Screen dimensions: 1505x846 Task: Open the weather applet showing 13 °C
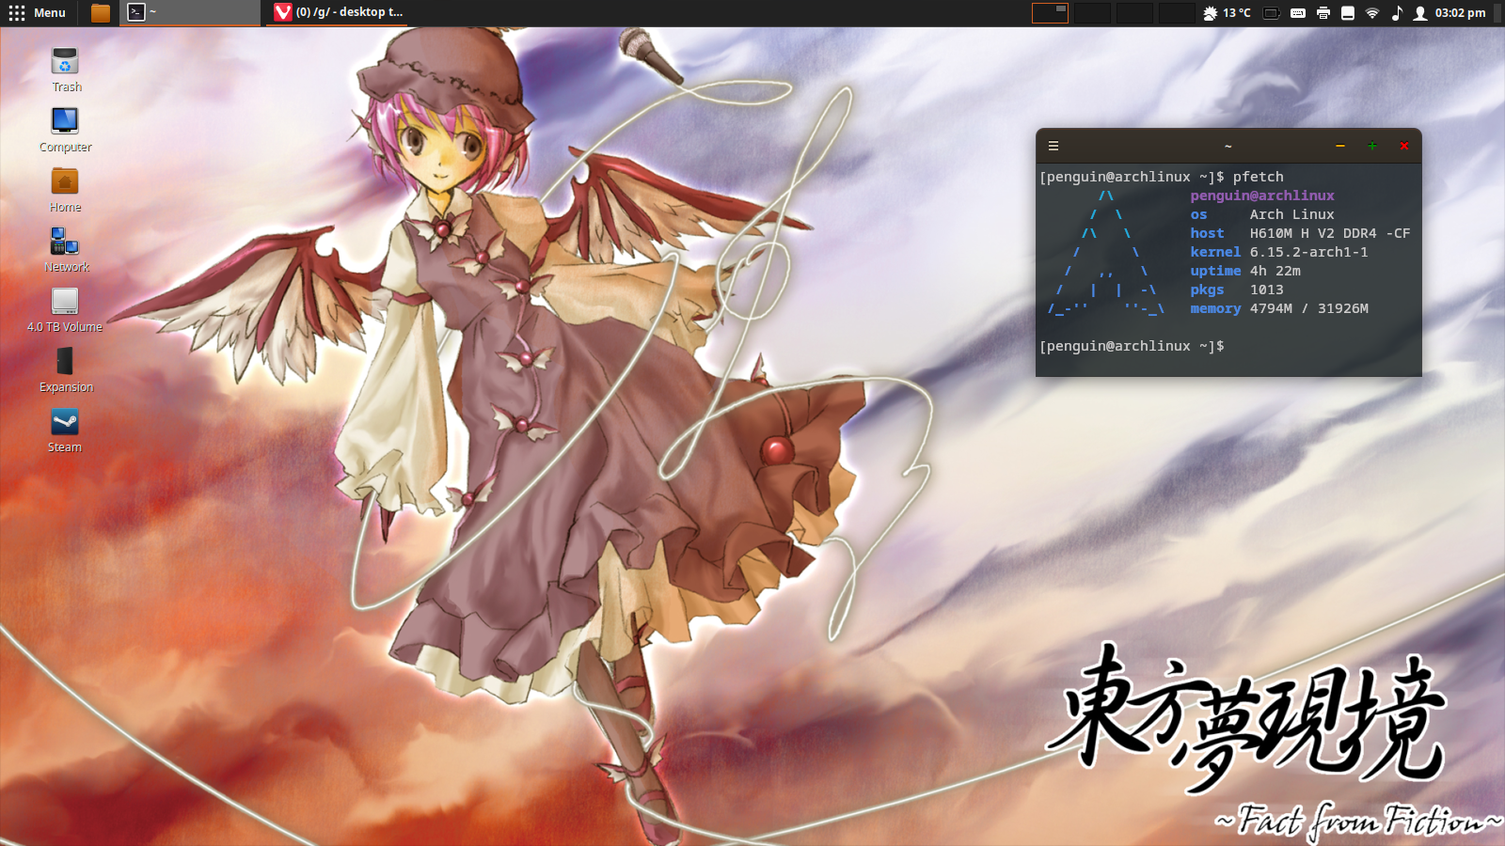[x=1228, y=12]
